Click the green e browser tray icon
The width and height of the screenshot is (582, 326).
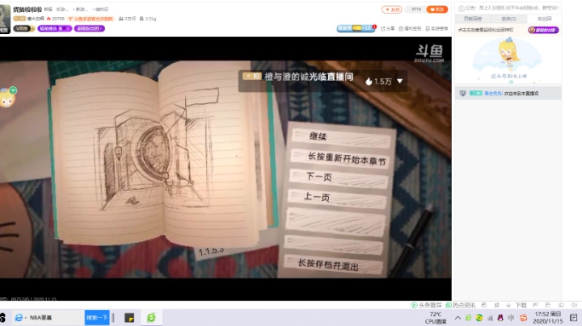[x=468, y=318]
